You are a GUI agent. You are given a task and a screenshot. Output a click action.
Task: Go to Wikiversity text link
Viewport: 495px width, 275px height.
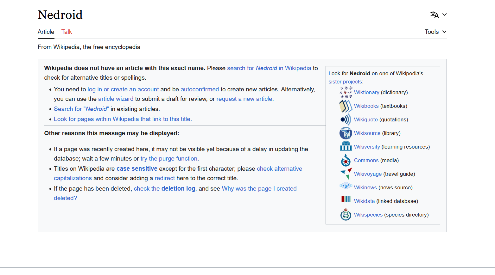367,147
